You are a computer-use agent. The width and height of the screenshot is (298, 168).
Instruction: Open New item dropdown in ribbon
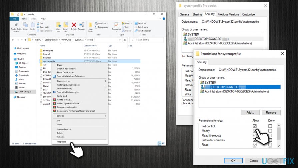pos(101,23)
